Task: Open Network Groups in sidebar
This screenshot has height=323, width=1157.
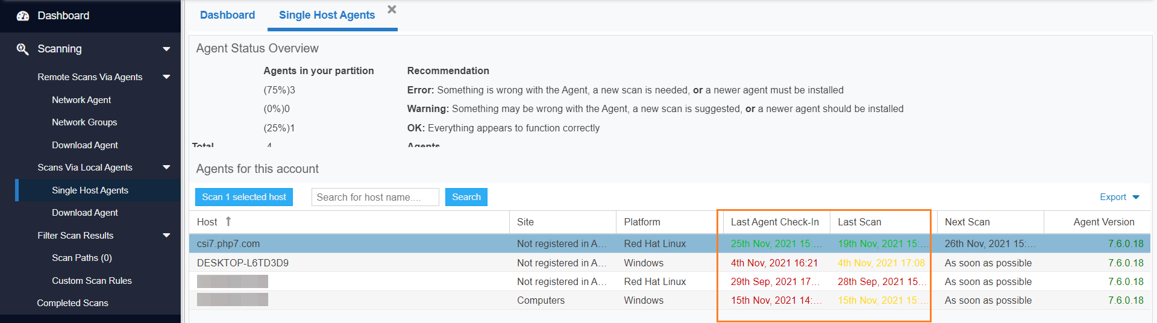Action: [84, 122]
